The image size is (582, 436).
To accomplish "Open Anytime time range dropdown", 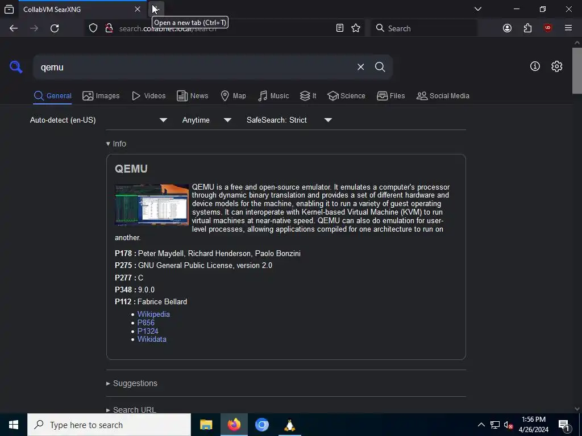I will click(x=207, y=120).
